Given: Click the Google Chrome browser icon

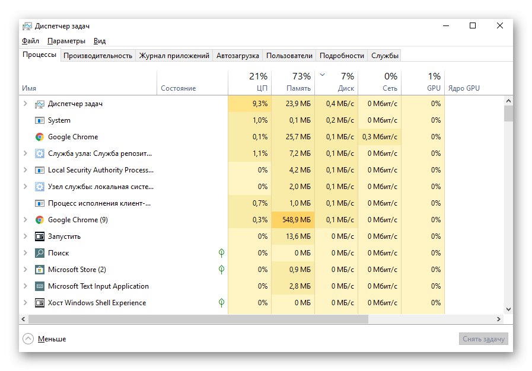Looking at the screenshot, I should click(x=39, y=136).
